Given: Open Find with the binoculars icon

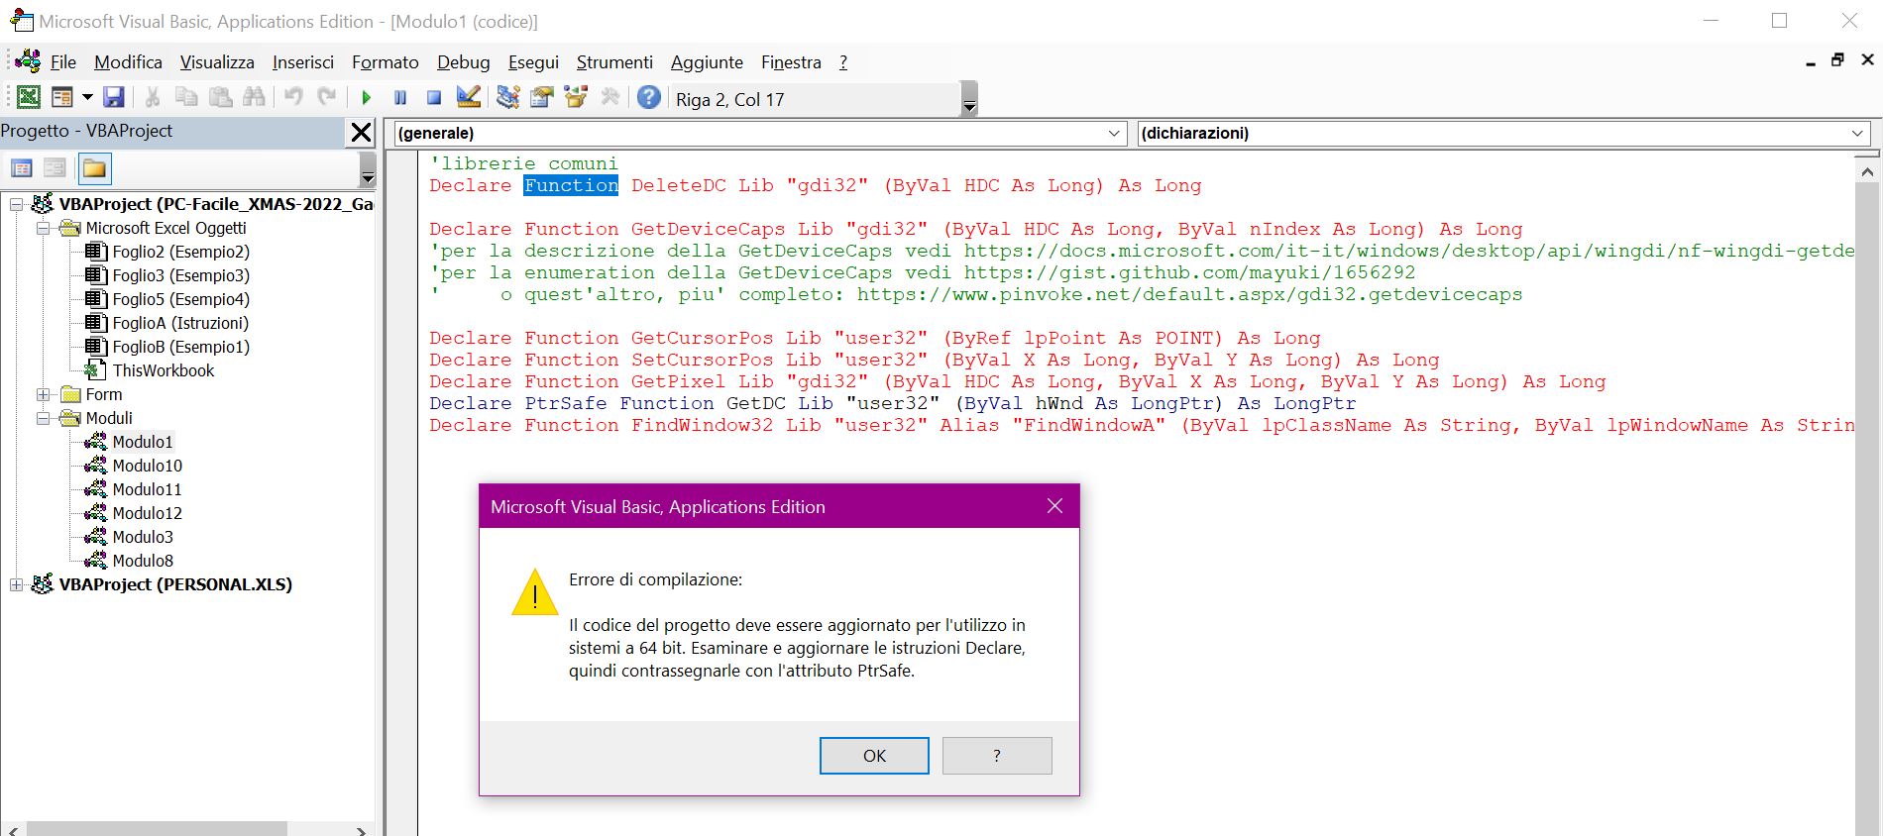Looking at the screenshot, I should (x=254, y=97).
